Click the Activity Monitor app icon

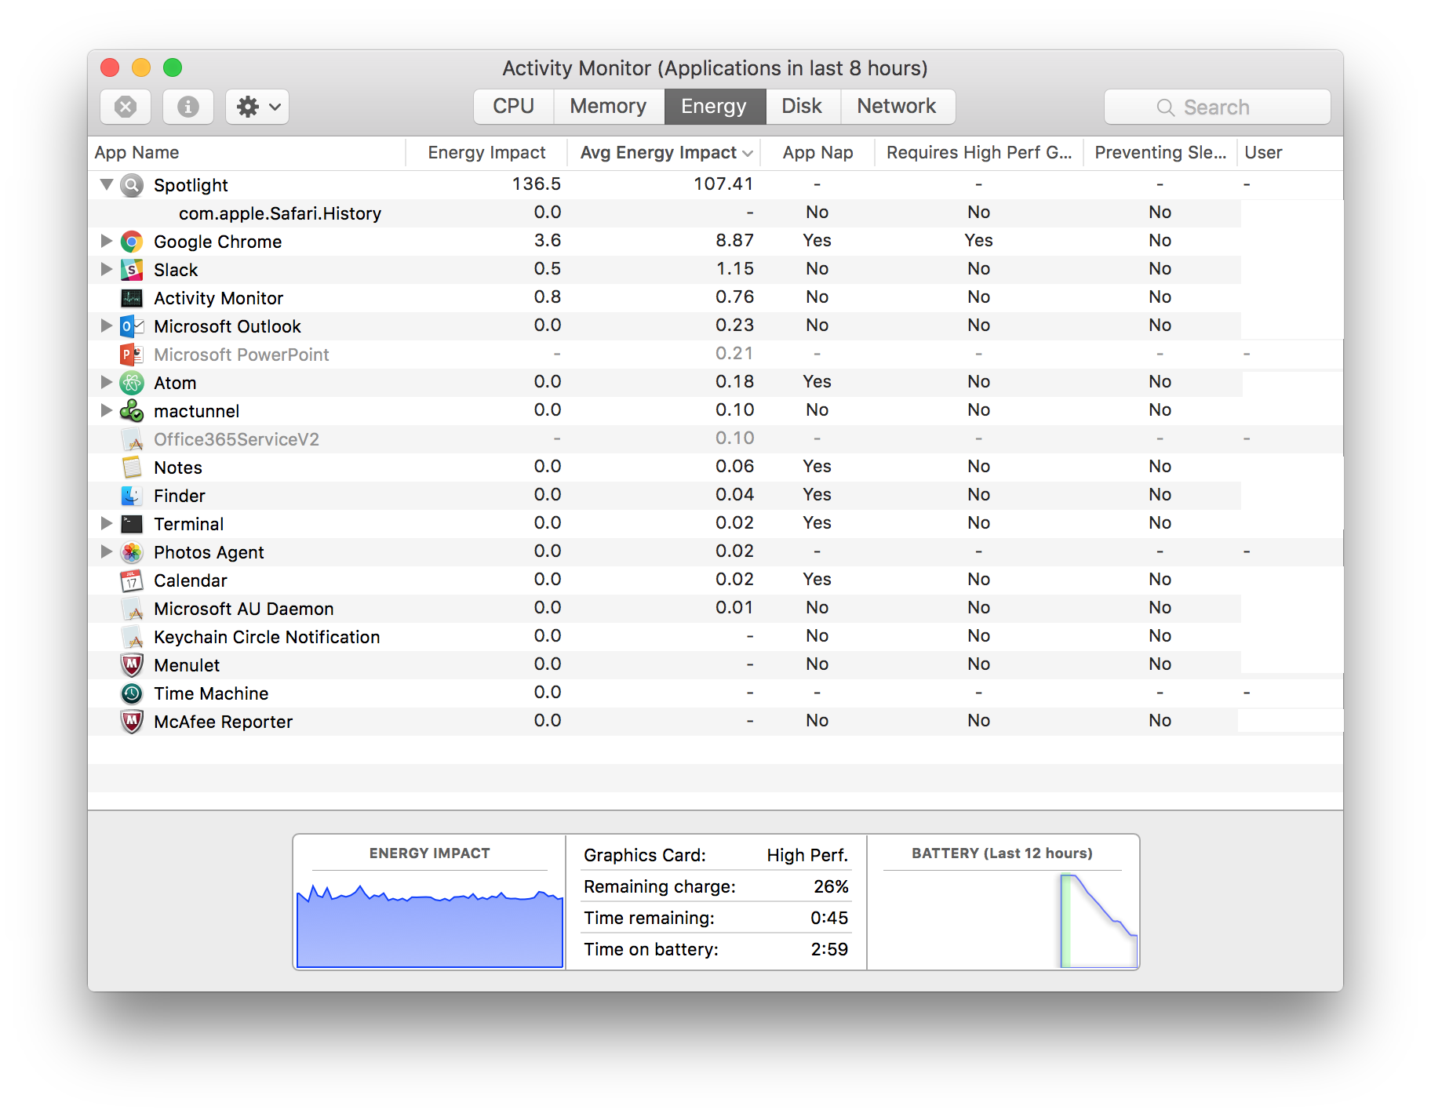132,298
